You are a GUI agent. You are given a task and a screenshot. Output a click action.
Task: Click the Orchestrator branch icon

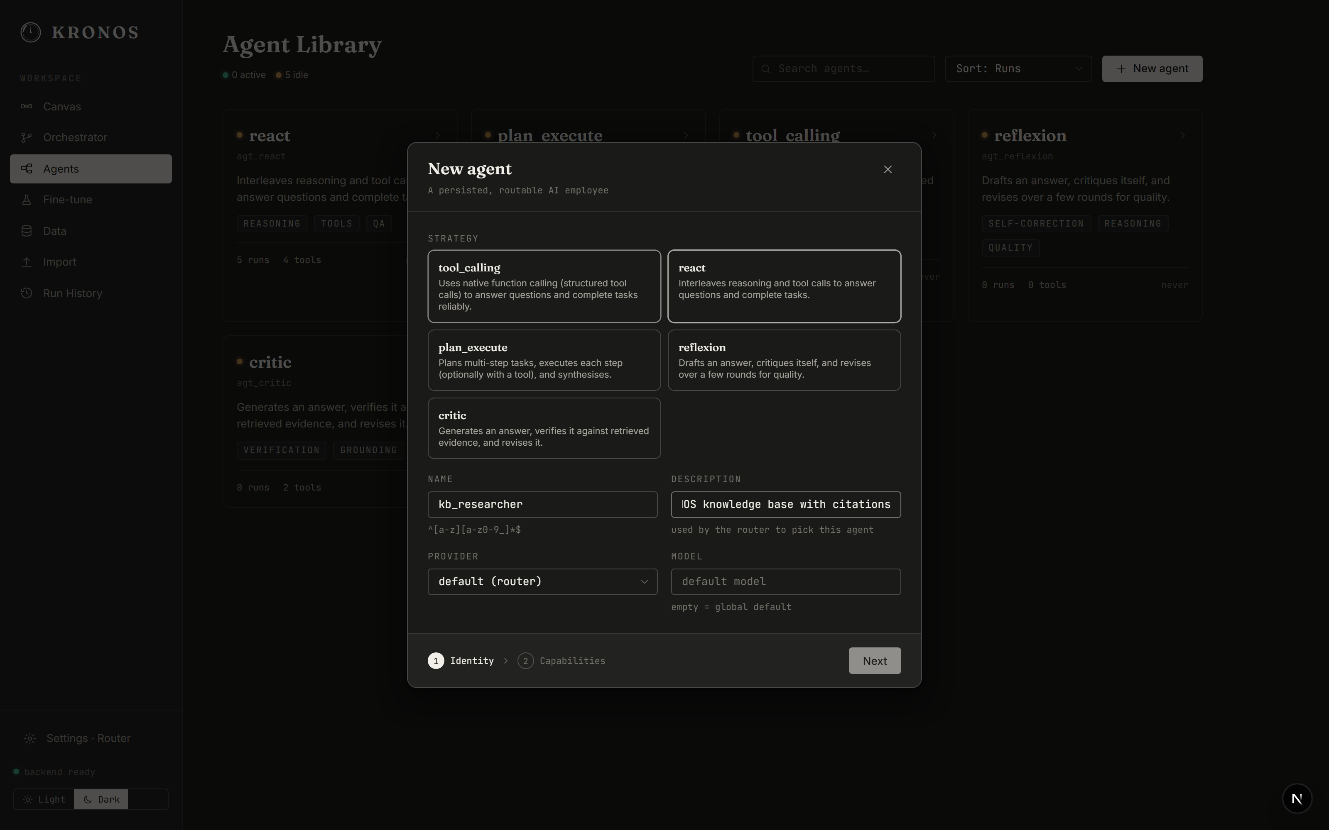tap(26, 137)
